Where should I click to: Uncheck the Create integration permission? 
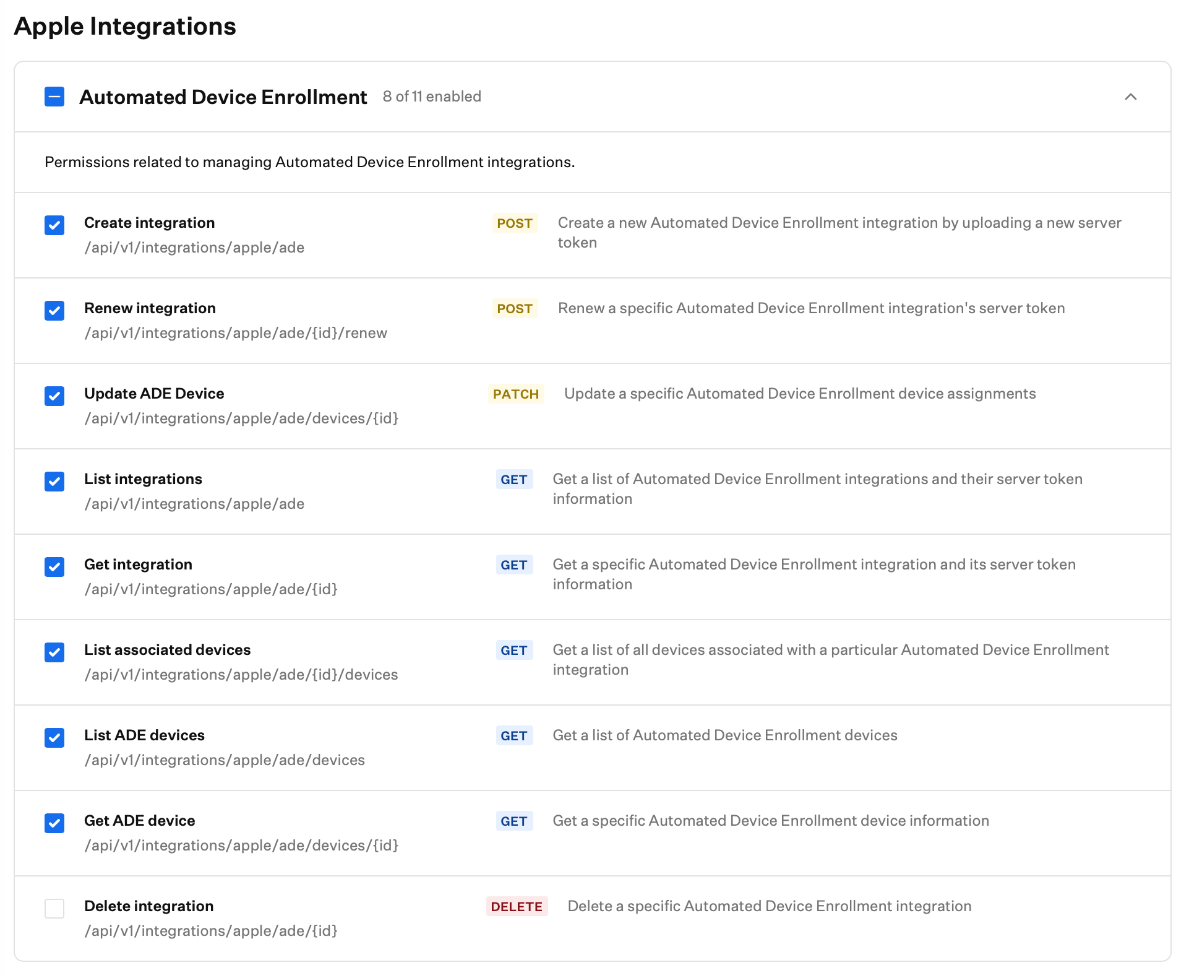[x=54, y=225]
